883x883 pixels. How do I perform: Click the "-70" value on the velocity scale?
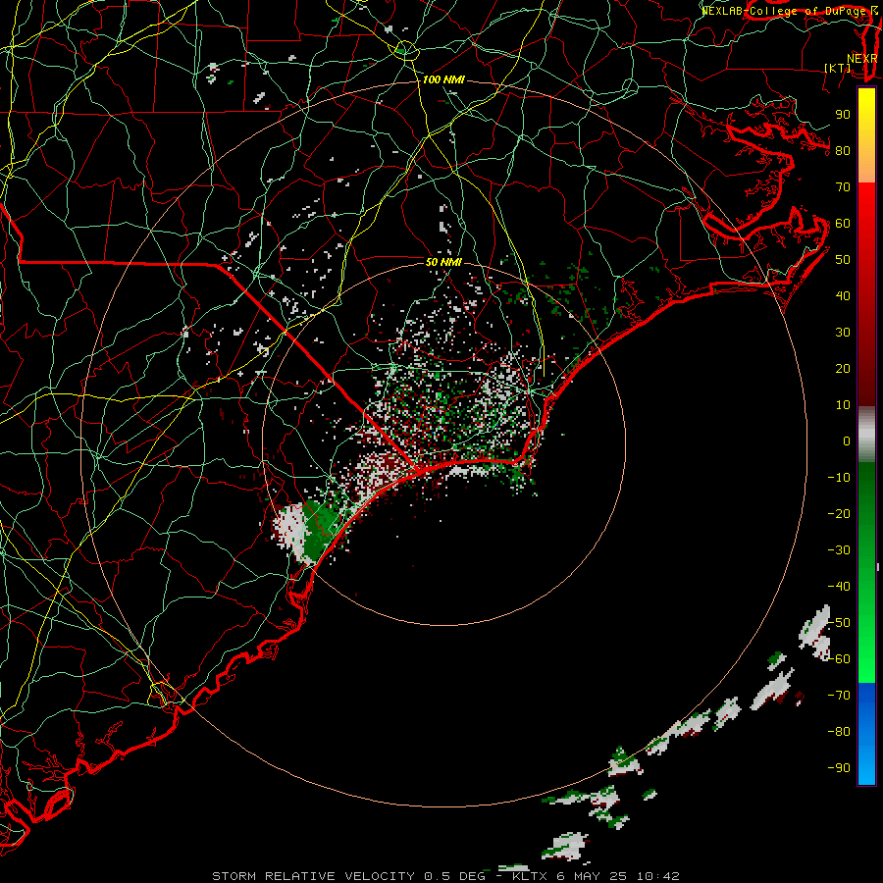click(839, 696)
